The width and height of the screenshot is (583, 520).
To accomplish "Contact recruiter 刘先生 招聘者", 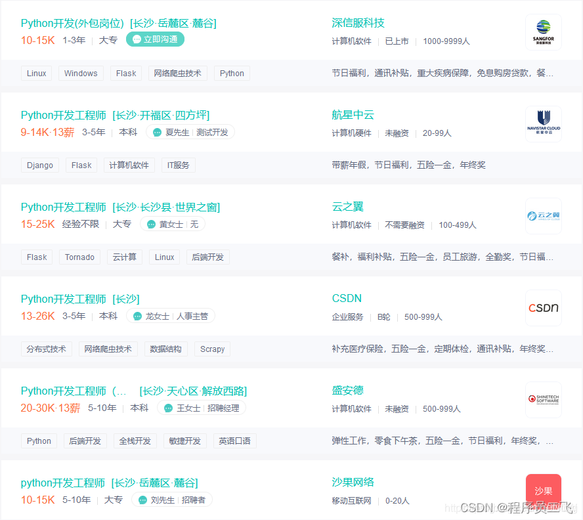I will 172,500.
